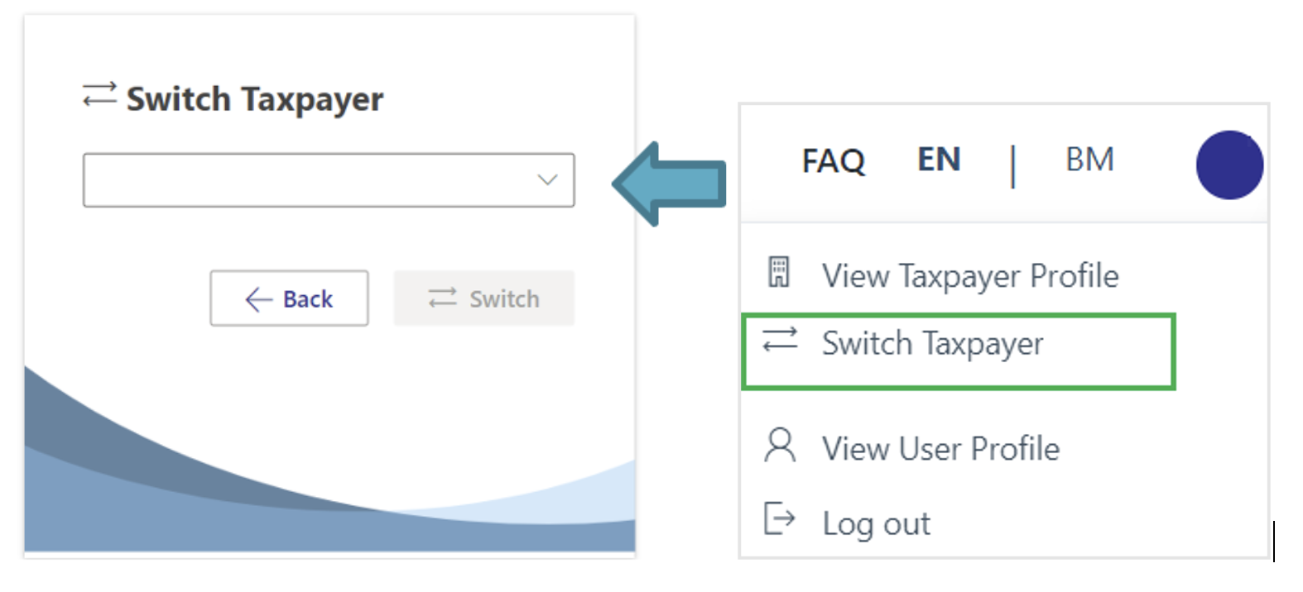The image size is (1303, 592).
Task: Select Switch Taxpayer menu item
Action: click(932, 343)
